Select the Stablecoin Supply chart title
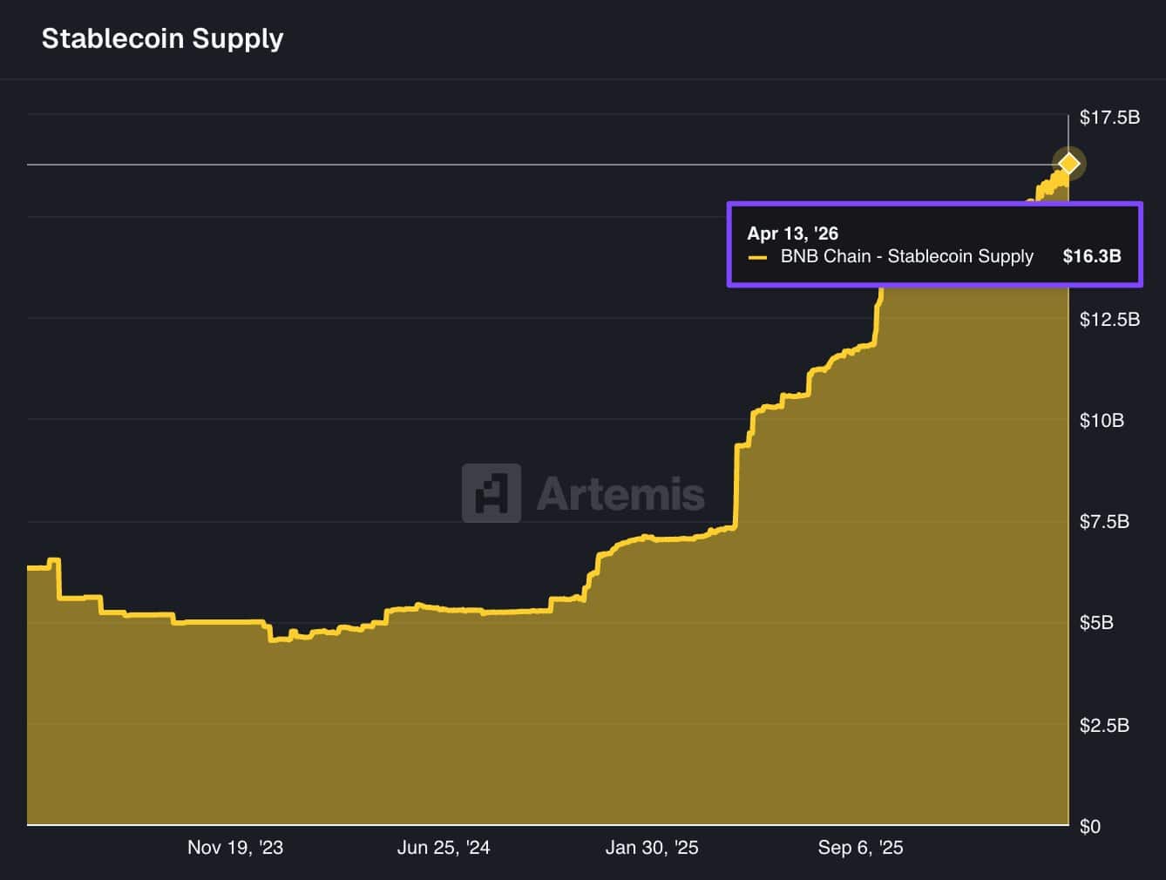The image size is (1166, 880). 162,37
